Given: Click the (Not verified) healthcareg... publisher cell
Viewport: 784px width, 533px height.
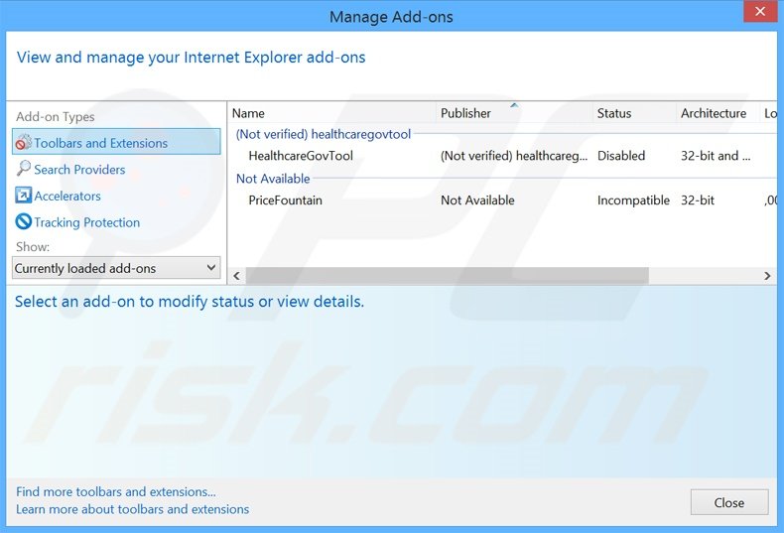Looking at the screenshot, I should 514,156.
